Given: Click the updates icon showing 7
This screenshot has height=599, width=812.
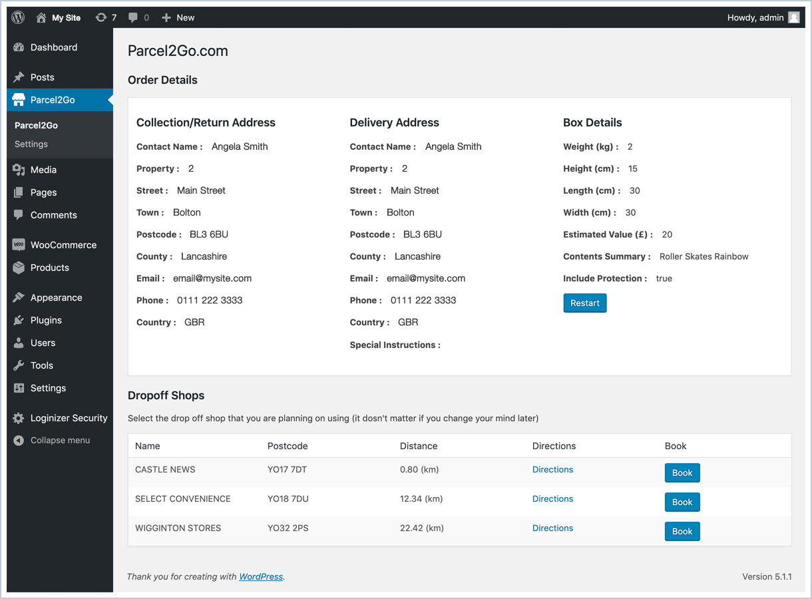Looking at the screenshot, I should coord(101,18).
